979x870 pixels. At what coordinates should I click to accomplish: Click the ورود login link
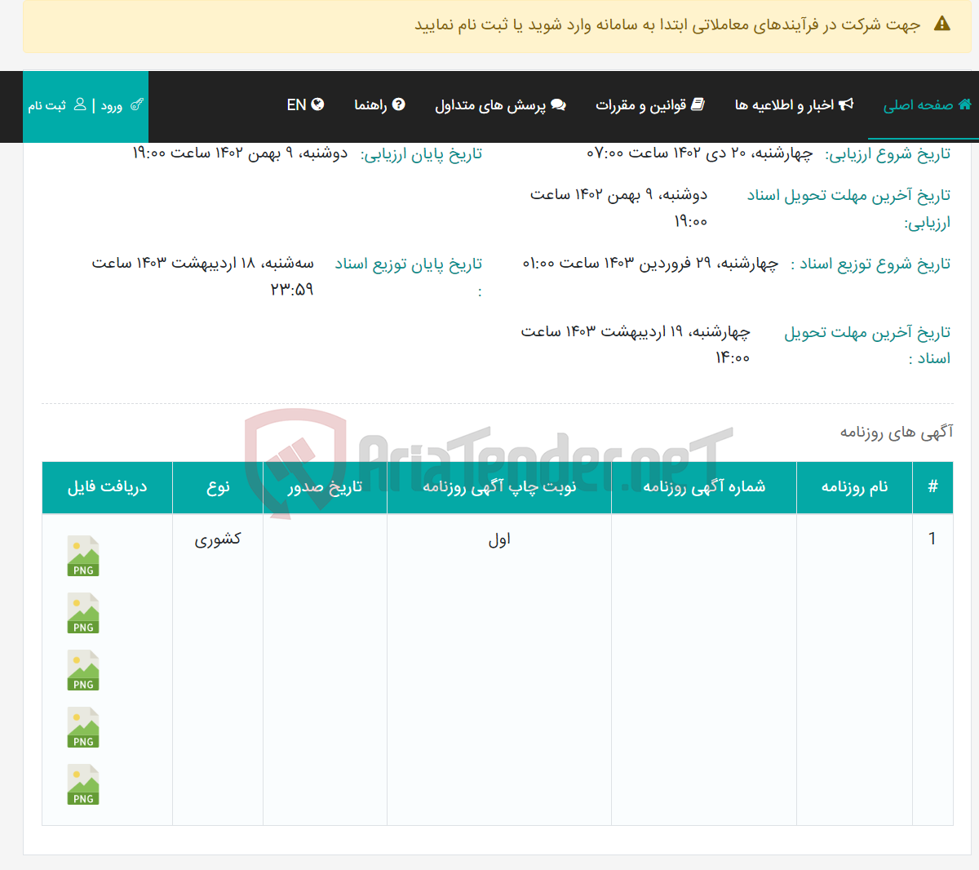click(x=122, y=105)
